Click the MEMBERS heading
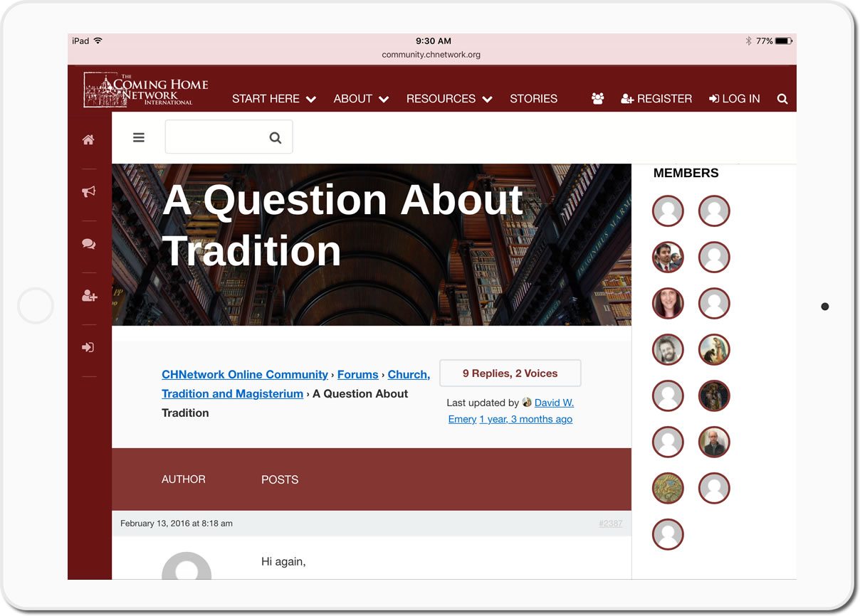Image resolution: width=860 pixels, height=616 pixels. point(686,173)
